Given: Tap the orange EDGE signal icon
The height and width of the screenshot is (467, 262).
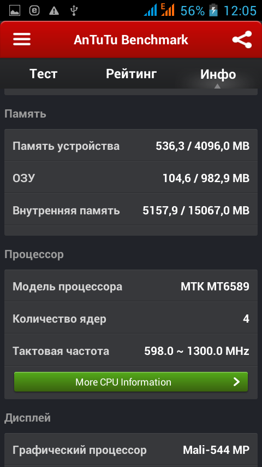Looking at the screenshot, I should tap(168, 10).
